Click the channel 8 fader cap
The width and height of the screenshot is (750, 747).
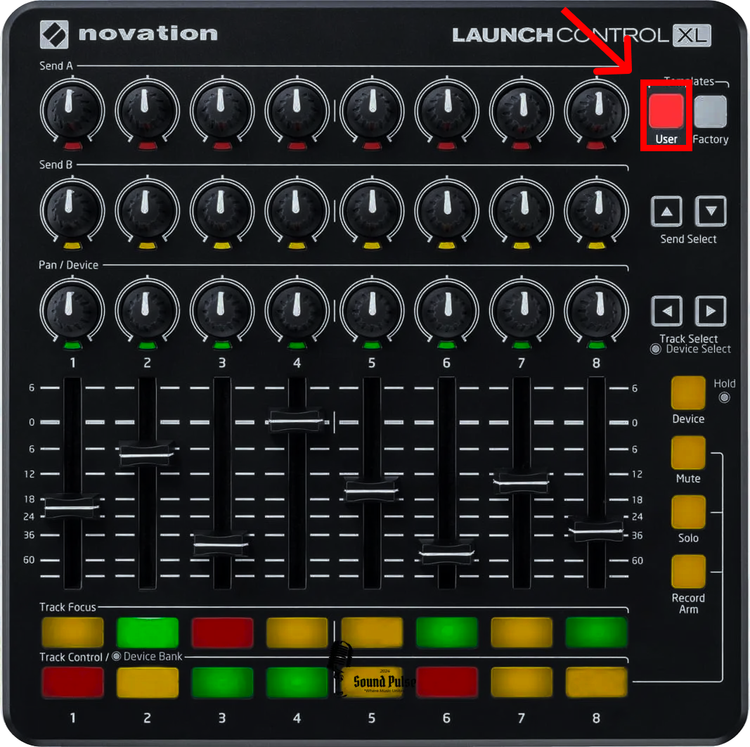click(x=596, y=530)
